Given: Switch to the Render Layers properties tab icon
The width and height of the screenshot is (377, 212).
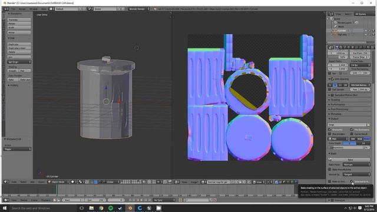Looking at the screenshot, I should tap(341, 47).
